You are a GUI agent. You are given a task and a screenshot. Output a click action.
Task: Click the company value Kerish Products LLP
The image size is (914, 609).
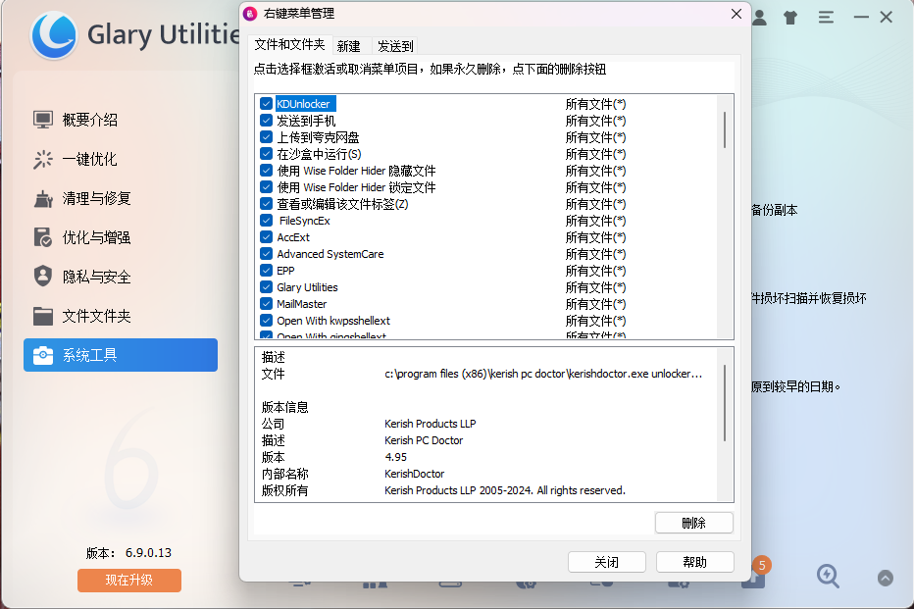click(431, 424)
